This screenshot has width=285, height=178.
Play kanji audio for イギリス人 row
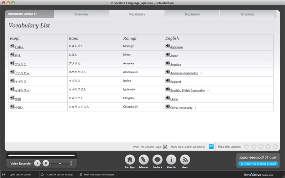[12, 89]
